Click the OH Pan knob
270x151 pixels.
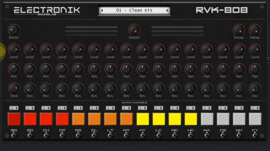pyautogui.click(x=239, y=69)
